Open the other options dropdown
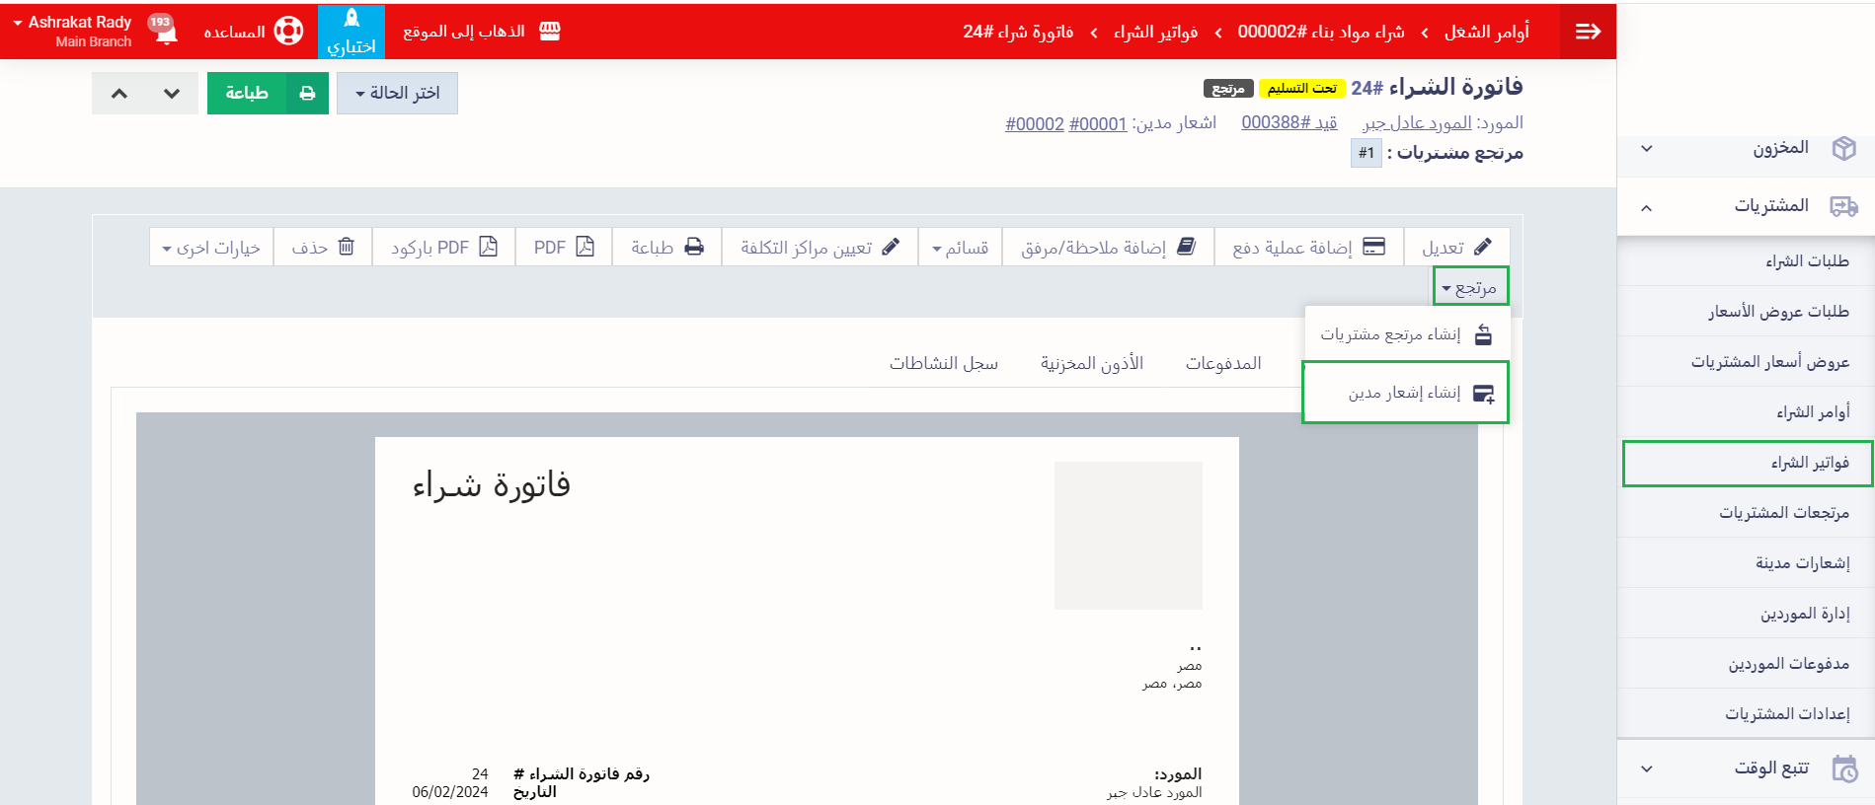The image size is (1875, 805). click(211, 247)
